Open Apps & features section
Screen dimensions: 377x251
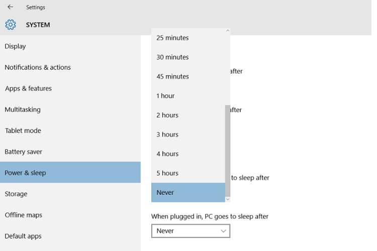tap(70, 88)
